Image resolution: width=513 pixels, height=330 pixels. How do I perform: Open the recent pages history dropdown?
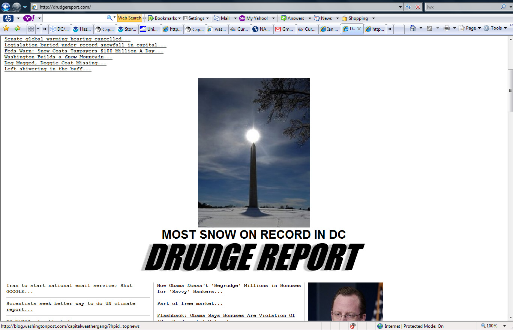coord(25,7)
